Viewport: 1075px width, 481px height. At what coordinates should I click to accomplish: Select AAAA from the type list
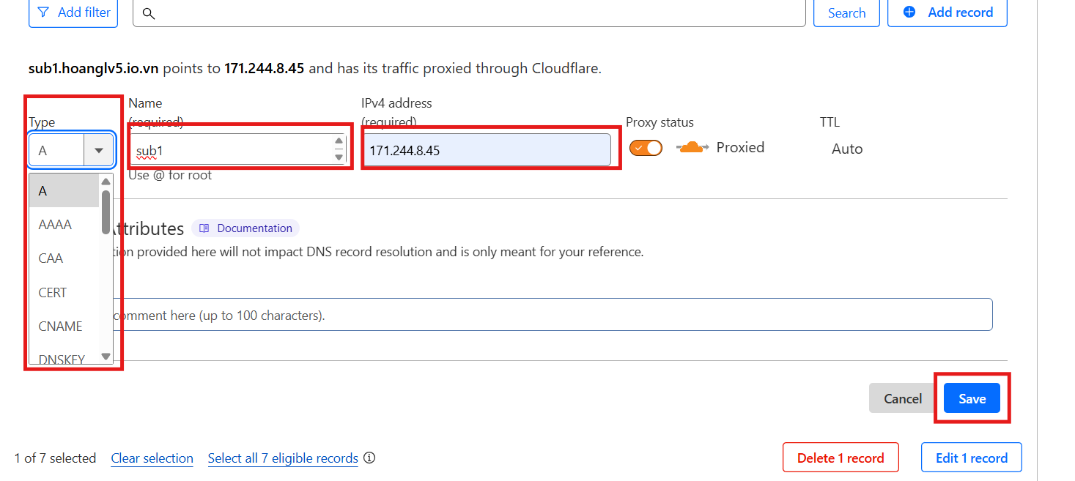[x=55, y=225]
